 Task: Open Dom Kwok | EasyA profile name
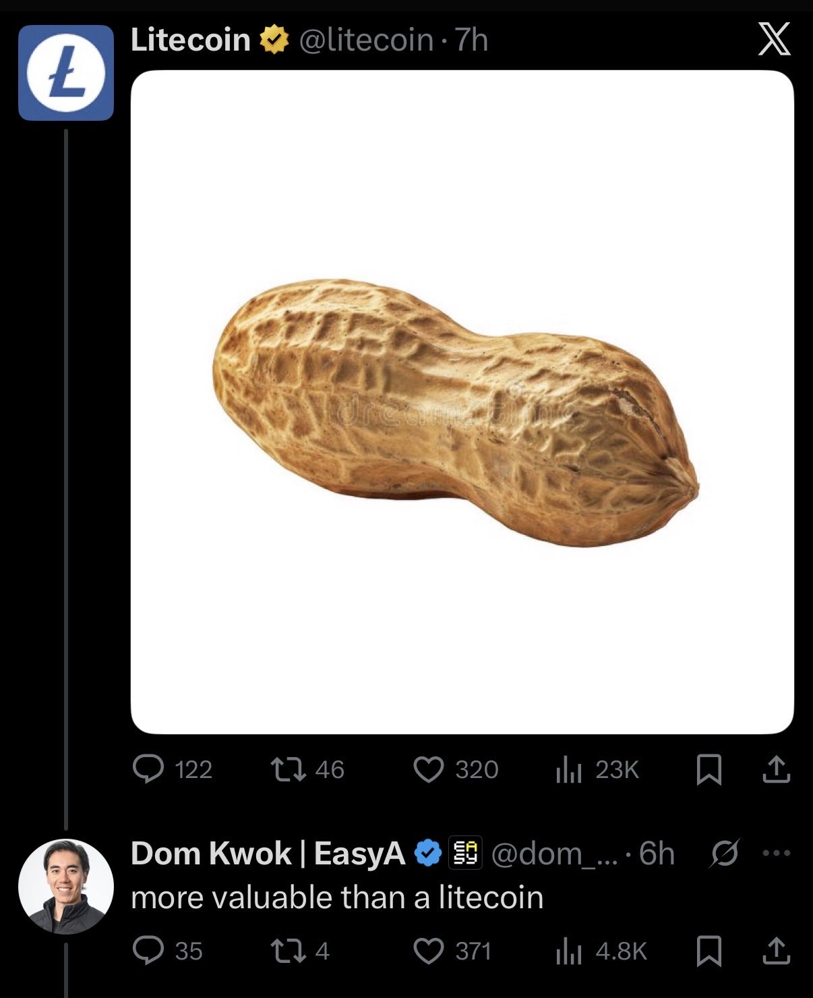coord(268,854)
